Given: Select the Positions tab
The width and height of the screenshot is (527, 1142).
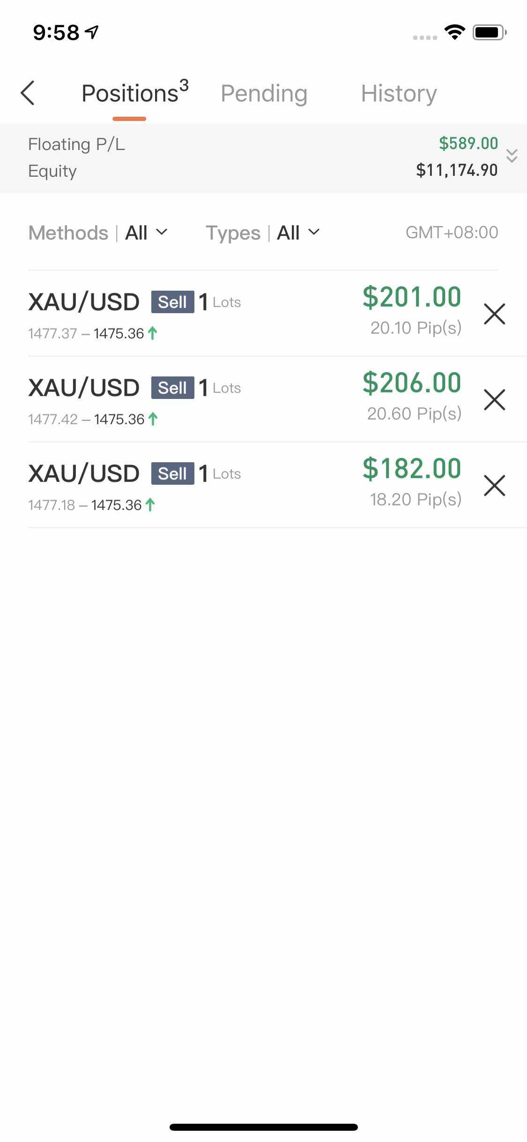Looking at the screenshot, I should tap(134, 92).
